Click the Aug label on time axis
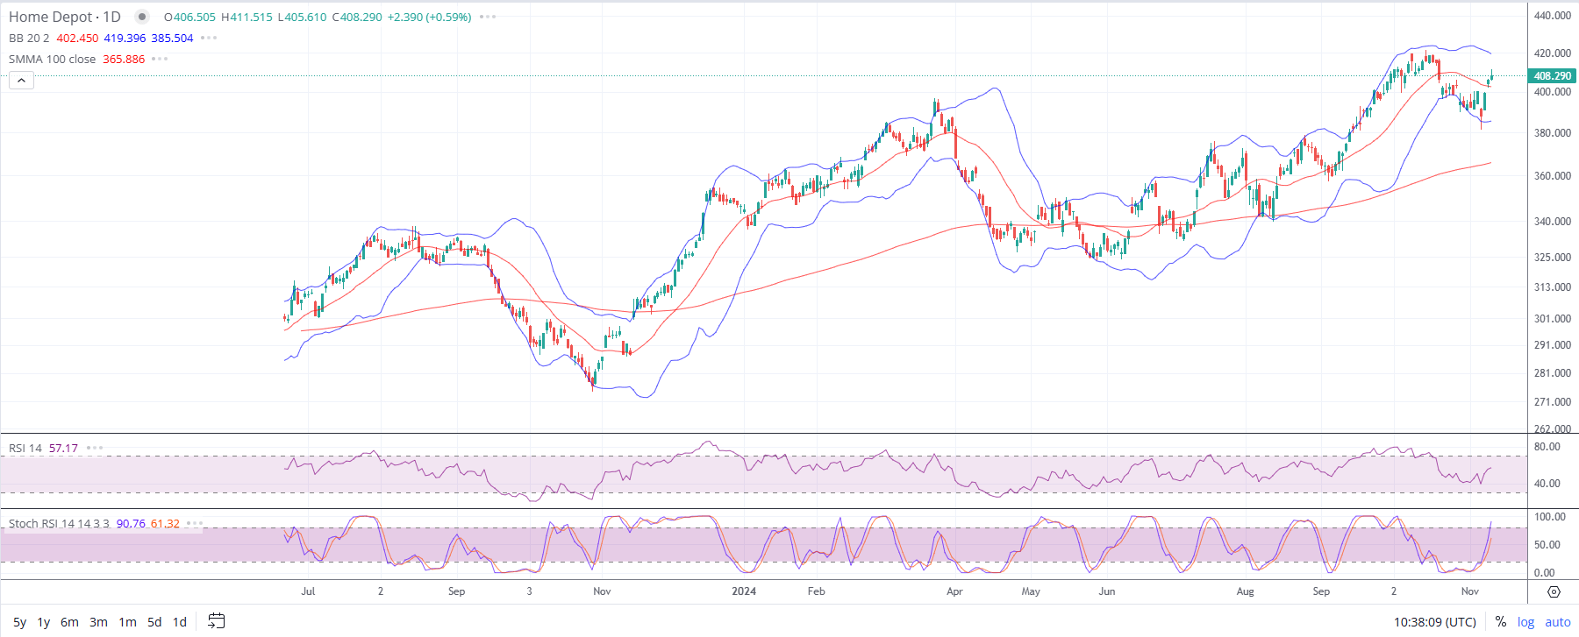The width and height of the screenshot is (1579, 637). [1245, 591]
